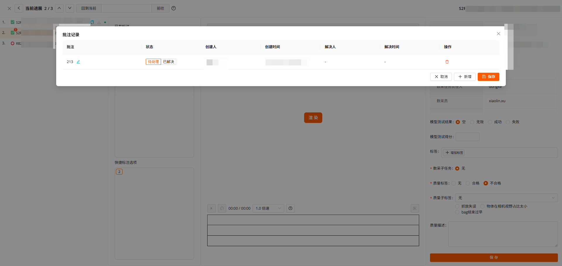Expand the 质量子标签 dropdown
The width and height of the screenshot is (562, 266).
pyautogui.click(x=506, y=198)
